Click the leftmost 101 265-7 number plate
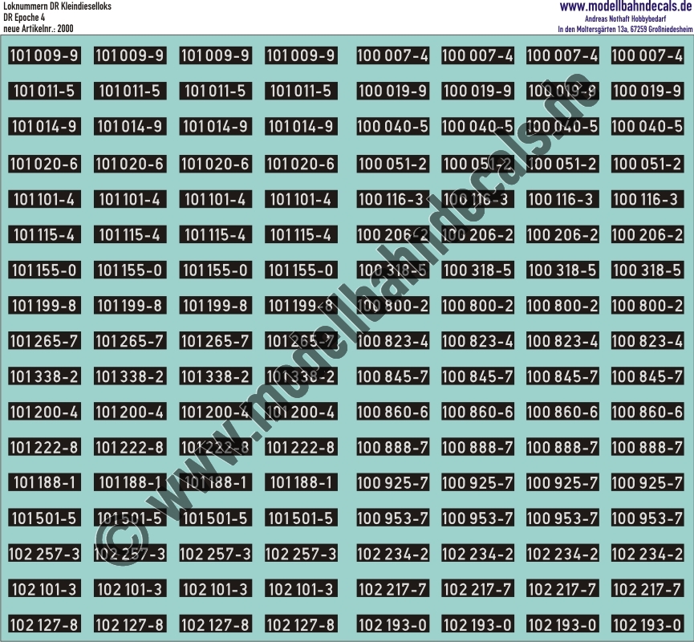694x642 pixels. (44, 341)
